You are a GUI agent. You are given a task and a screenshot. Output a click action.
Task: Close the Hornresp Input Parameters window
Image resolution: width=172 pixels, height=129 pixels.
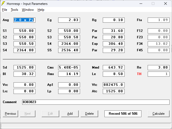coord(166,4)
